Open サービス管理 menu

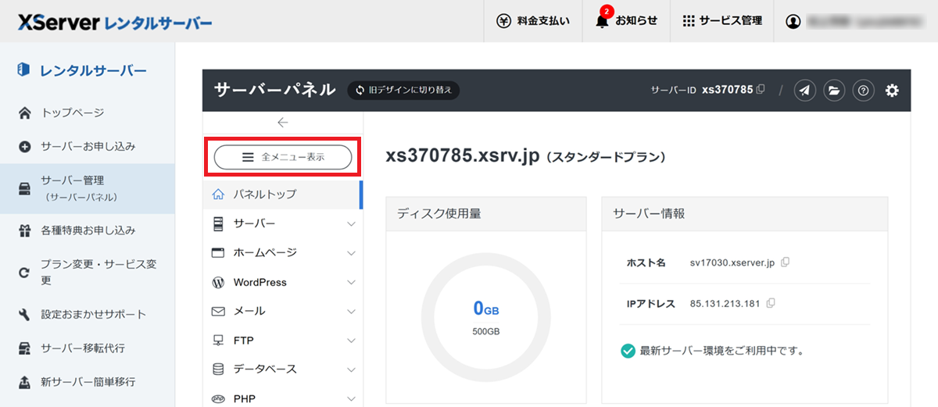(x=722, y=21)
